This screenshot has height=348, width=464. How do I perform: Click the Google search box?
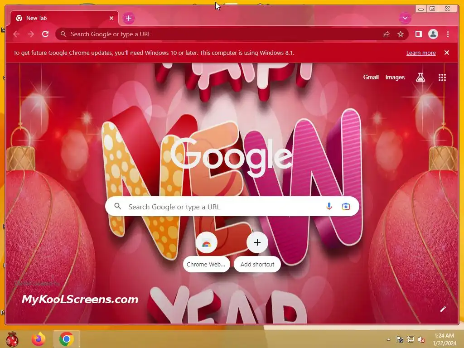[x=232, y=207]
